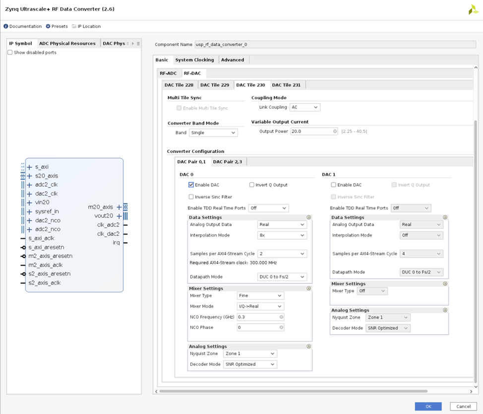483x414 pixels.
Task: Dismiss the dialog using Cancel
Action: [x=463, y=406]
